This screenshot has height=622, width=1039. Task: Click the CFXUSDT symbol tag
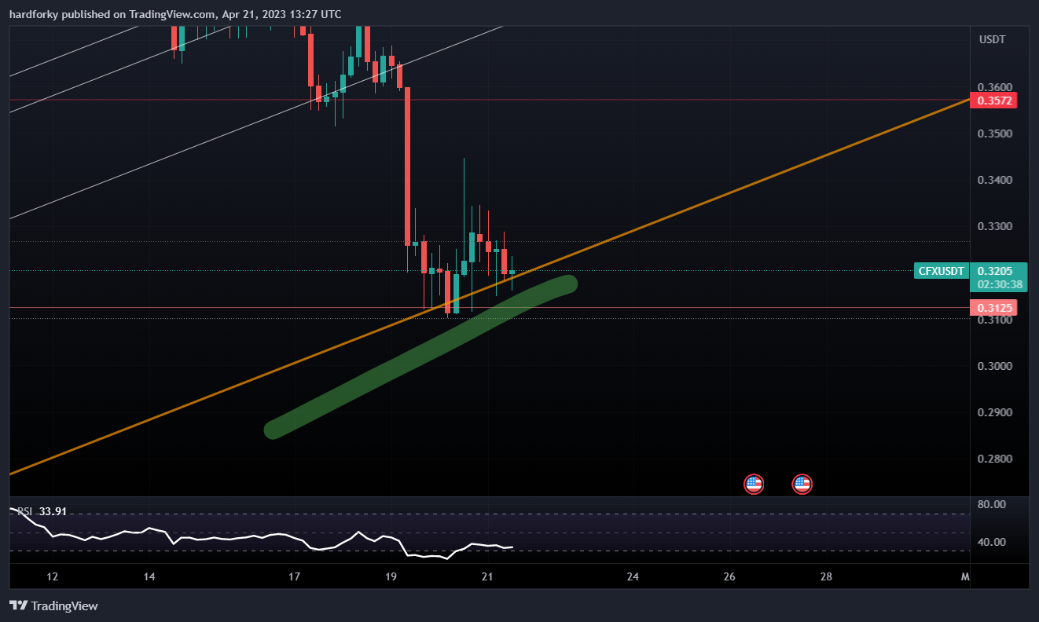(942, 271)
